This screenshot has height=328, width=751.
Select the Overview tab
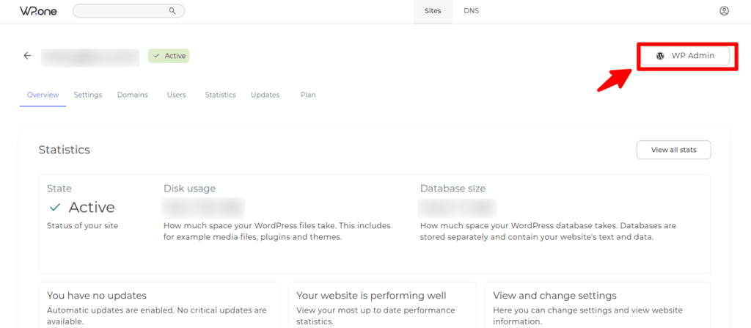click(43, 95)
